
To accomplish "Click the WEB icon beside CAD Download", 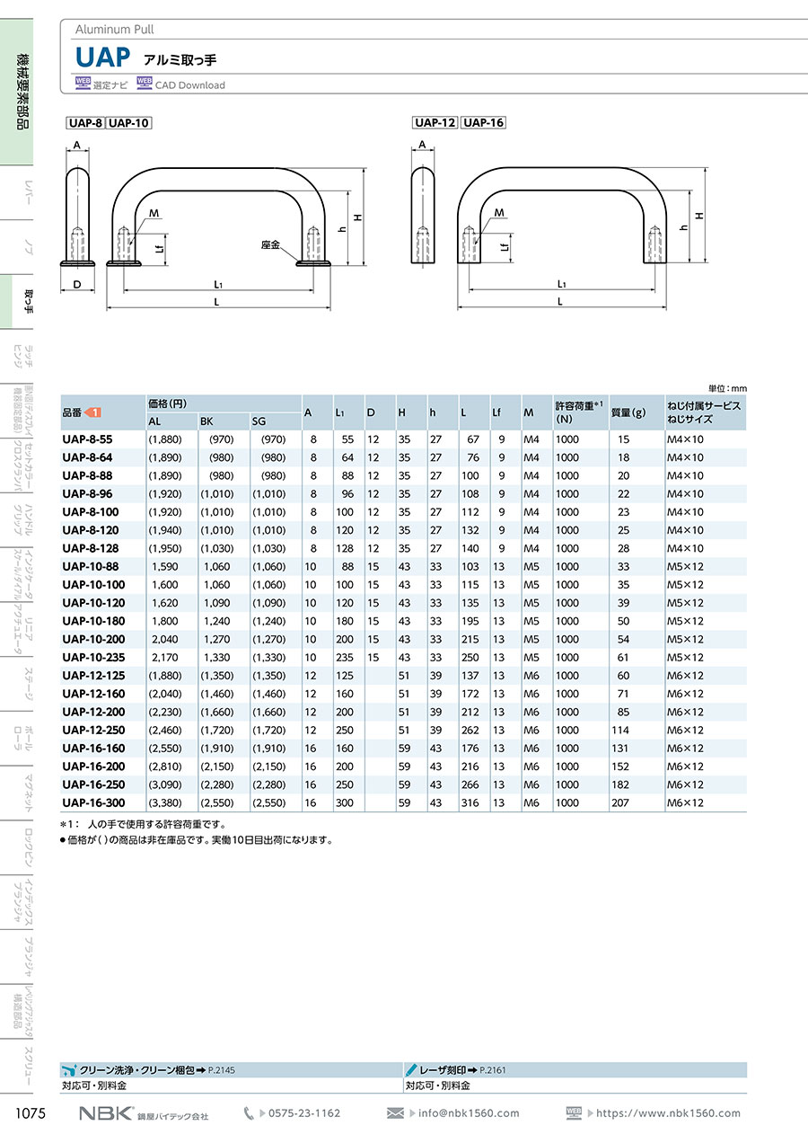I will click(x=145, y=84).
